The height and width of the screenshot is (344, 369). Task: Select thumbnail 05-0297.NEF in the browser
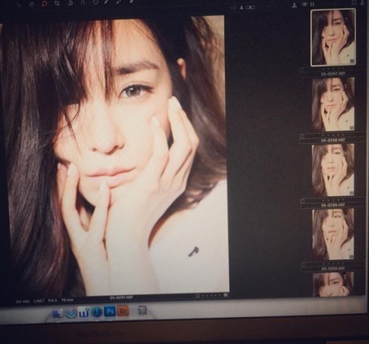(x=333, y=38)
